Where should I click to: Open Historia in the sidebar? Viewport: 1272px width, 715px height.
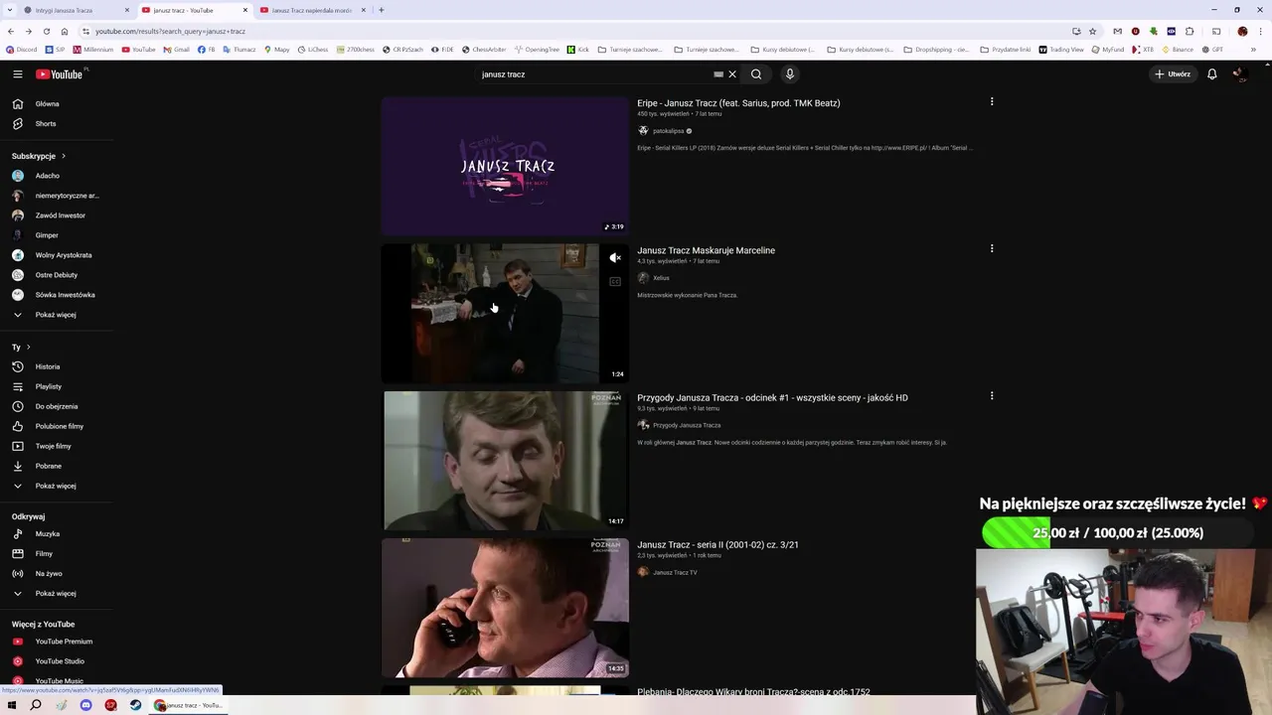57,366
